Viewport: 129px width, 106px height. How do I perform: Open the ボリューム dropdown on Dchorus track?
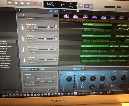(x=43, y=42)
